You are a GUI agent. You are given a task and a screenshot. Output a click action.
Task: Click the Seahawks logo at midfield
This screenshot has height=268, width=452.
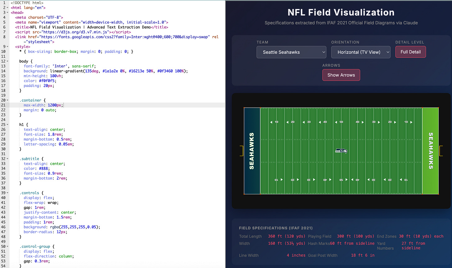341,151
